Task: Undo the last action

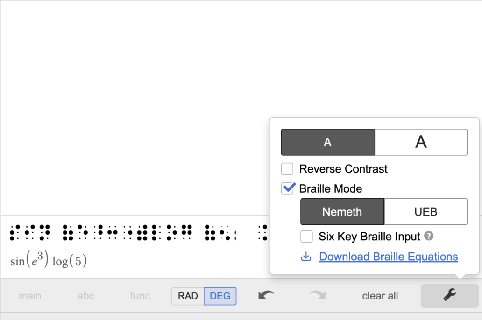Action: (265, 296)
